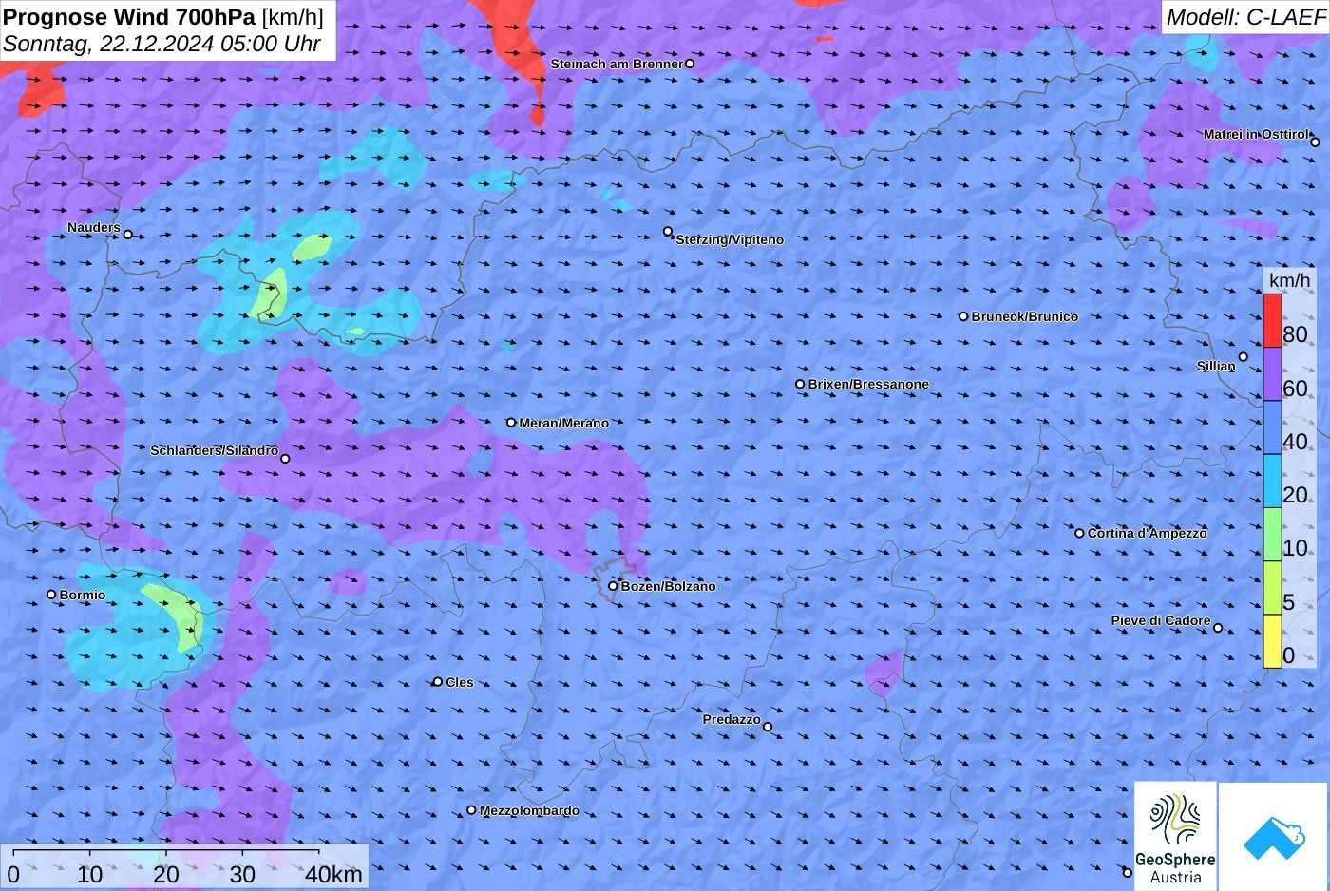Click the Matrei in Osttirol marker

click(1315, 142)
